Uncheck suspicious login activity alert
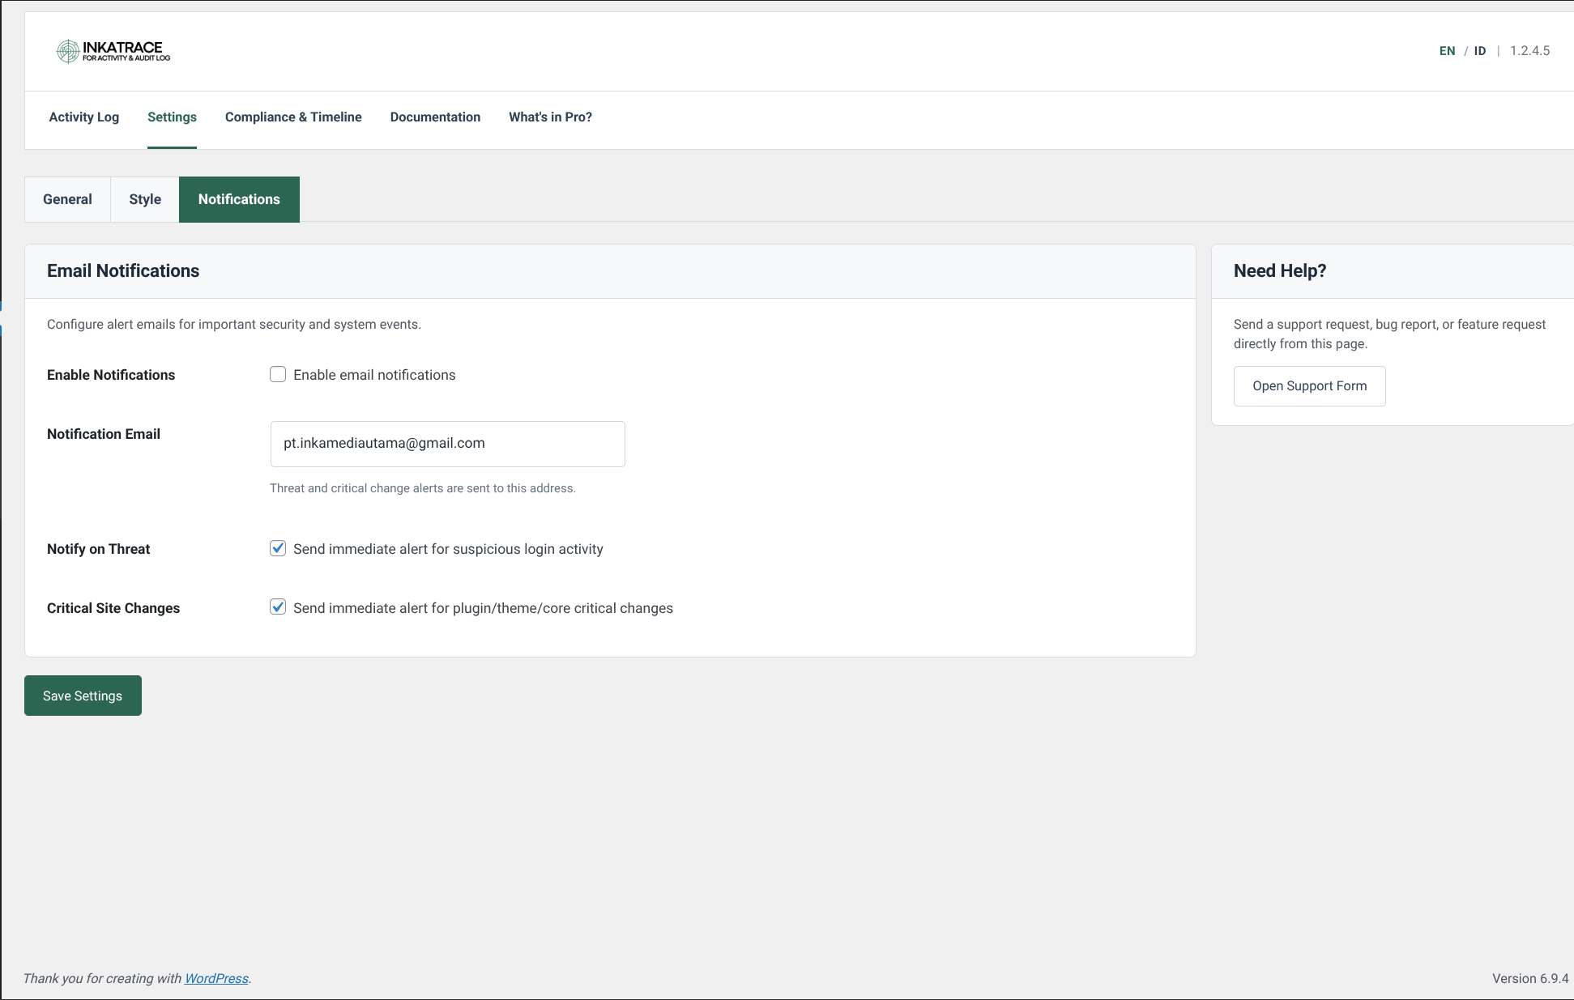 tap(278, 548)
